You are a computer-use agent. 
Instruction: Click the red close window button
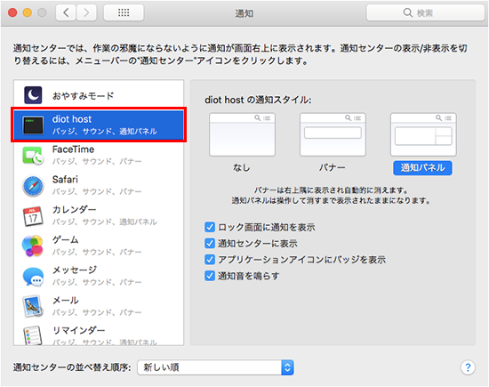(x=12, y=12)
